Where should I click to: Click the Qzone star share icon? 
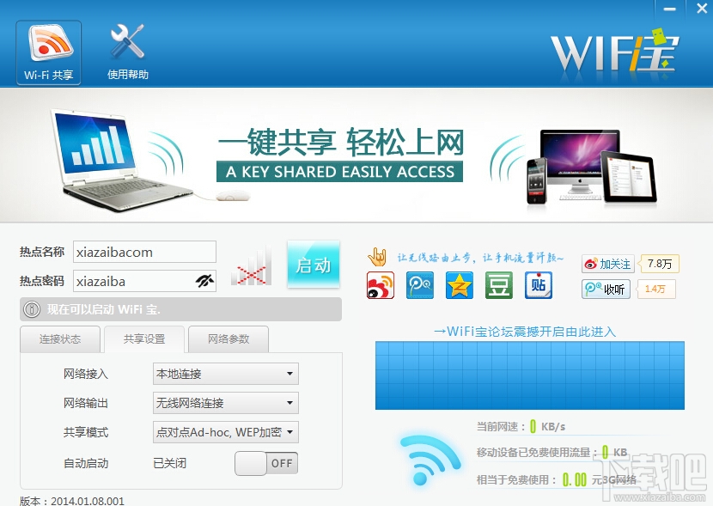(460, 285)
